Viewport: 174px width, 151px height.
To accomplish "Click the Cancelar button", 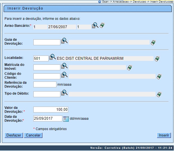I will (x=33, y=135).
